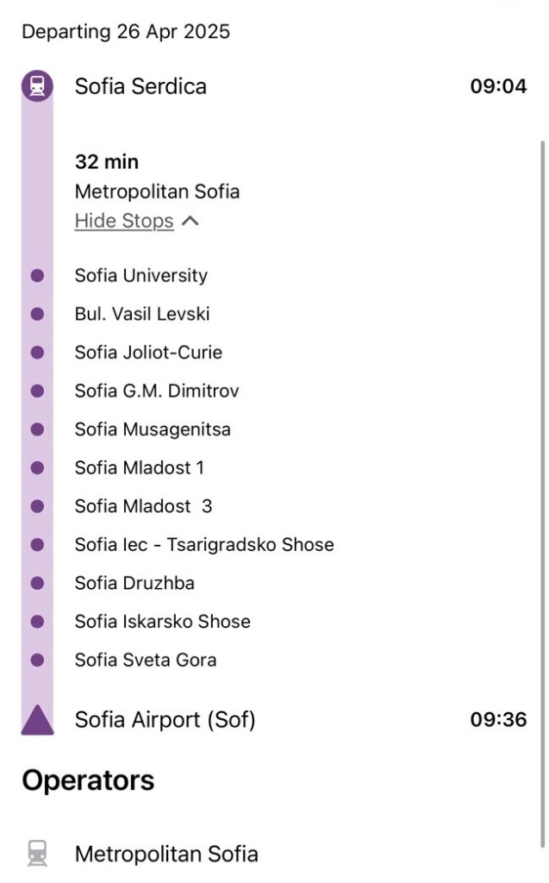Click the stop dot for Sofia Sveta Gora
Screen dimensions: 549x883
click(37, 660)
